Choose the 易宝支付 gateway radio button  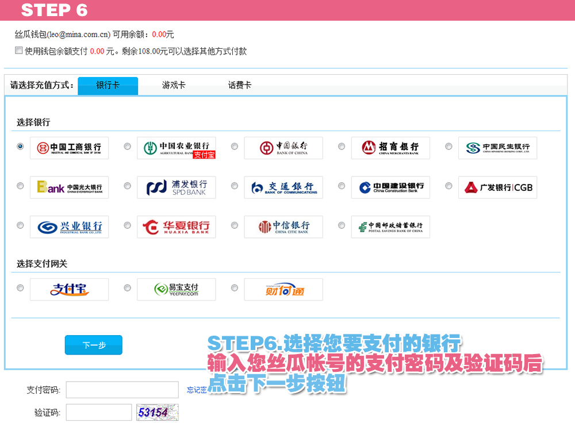pyautogui.click(x=127, y=288)
